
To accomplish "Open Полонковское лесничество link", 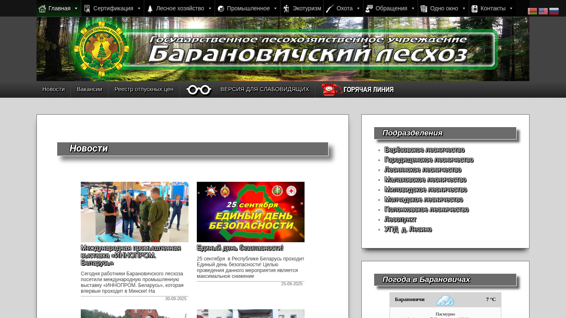I will coord(426,210).
